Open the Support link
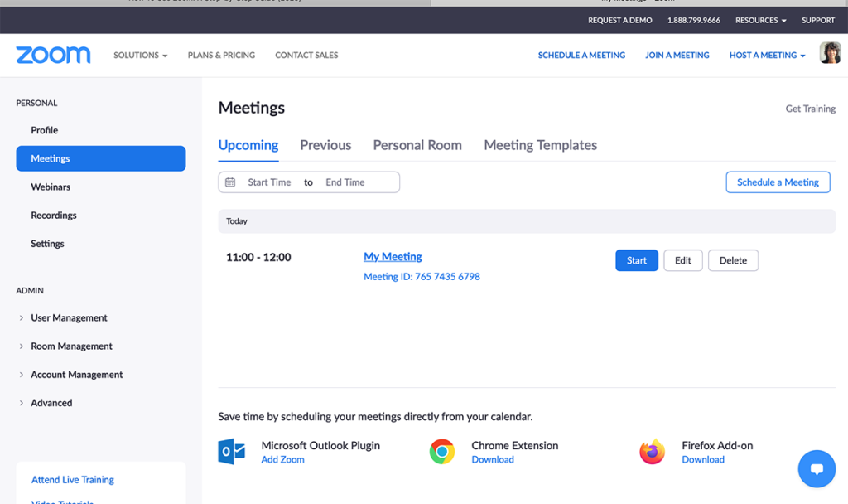Screen dimensions: 848x504 (817, 20)
